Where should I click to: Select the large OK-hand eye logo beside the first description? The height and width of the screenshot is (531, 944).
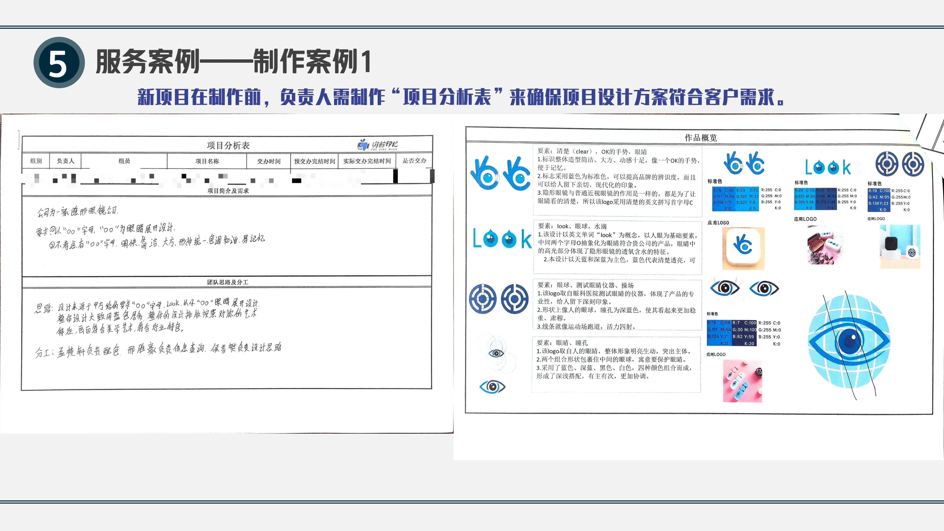point(500,174)
